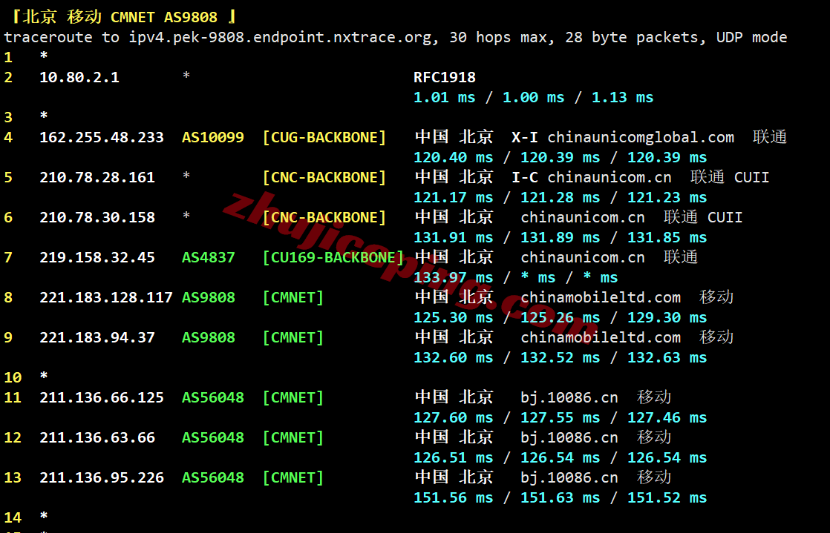Select latency value 151.56 ms
The width and height of the screenshot is (830, 533).
coord(453,498)
